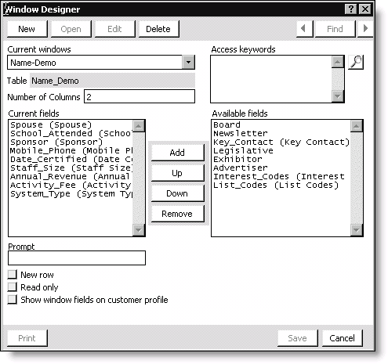Select Mobile_Phone in Current fields
Screen dimensions: 388x364
(71, 150)
